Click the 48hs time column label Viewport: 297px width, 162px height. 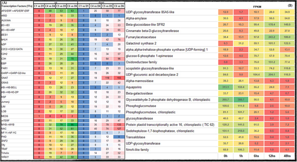pos(287,156)
